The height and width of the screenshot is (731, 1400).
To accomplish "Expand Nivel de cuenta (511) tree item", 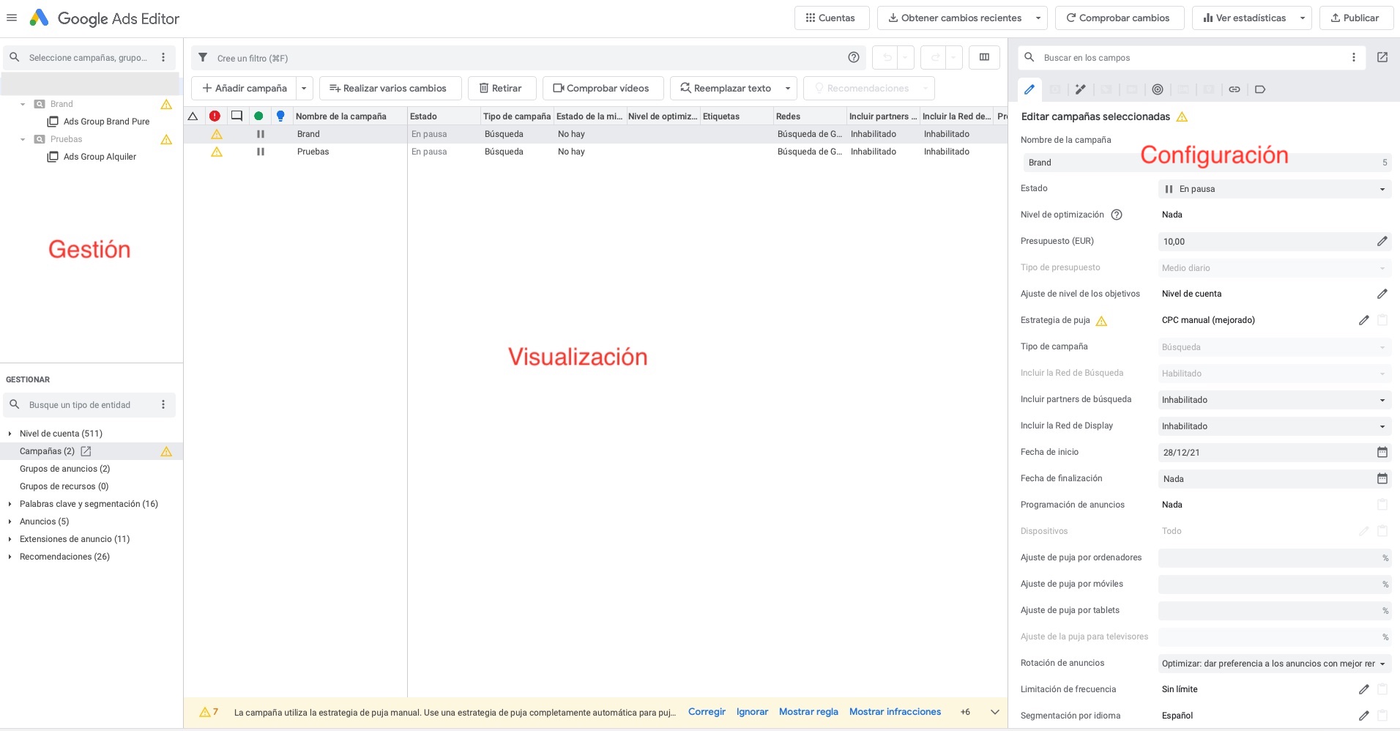I will (x=10, y=434).
